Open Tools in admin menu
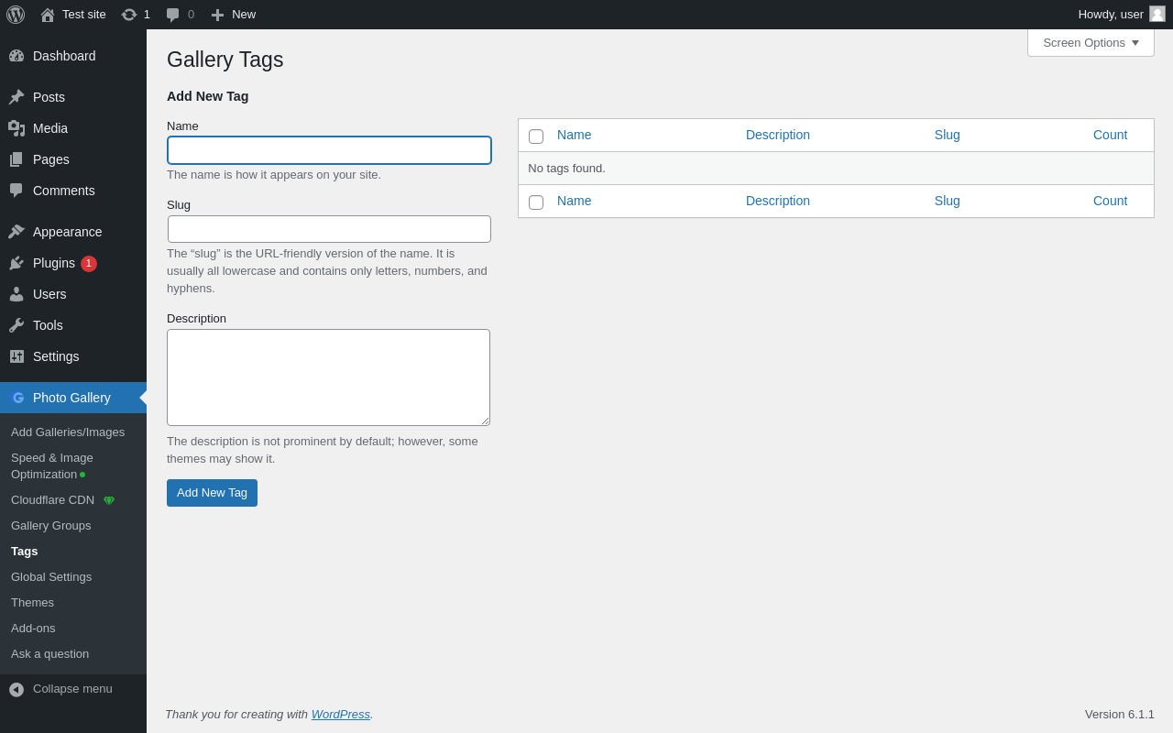The width and height of the screenshot is (1173, 733). click(73, 325)
